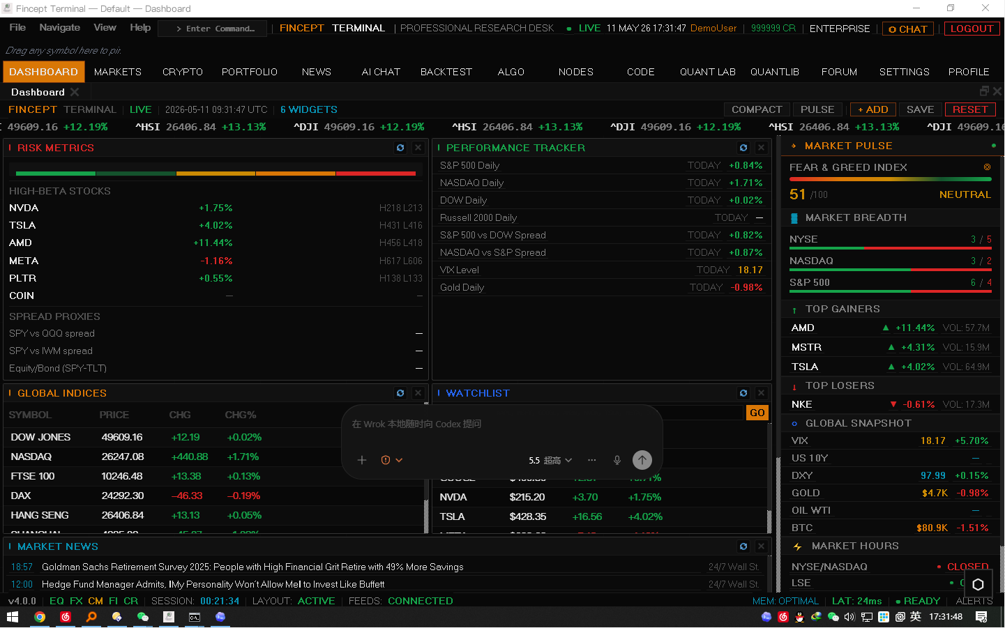
Task: Click the plus attachment icon in Codex prompt
Action: click(362, 460)
